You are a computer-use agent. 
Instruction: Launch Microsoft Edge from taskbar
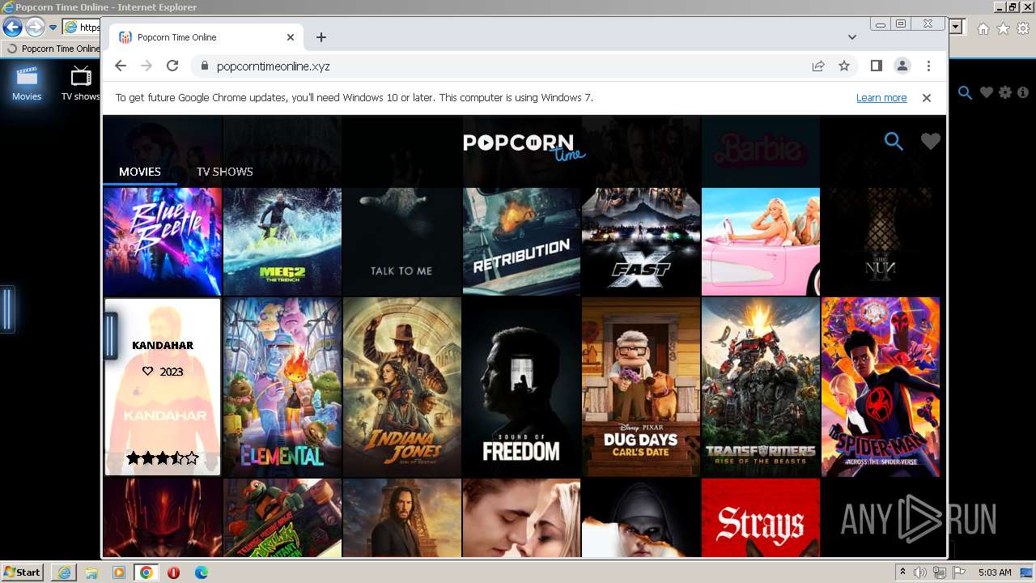pos(201,572)
